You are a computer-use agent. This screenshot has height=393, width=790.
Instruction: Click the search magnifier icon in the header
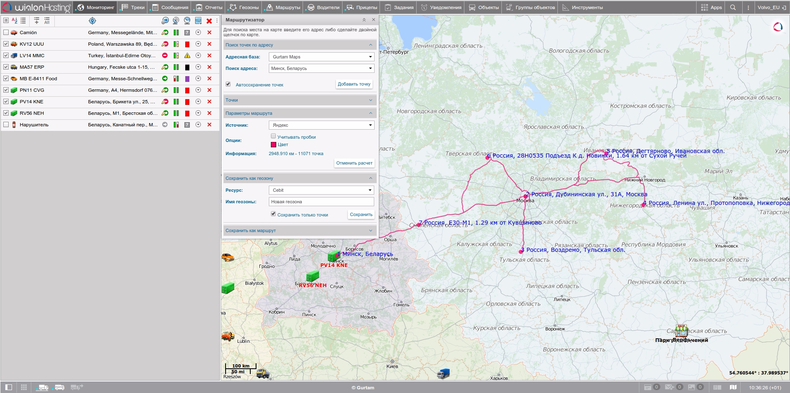pyautogui.click(x=732, y=7)
